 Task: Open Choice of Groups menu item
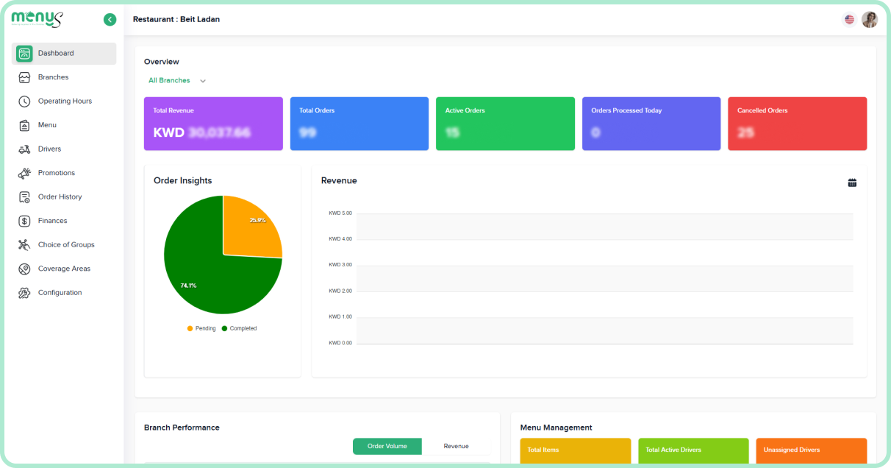coord(66,245)
